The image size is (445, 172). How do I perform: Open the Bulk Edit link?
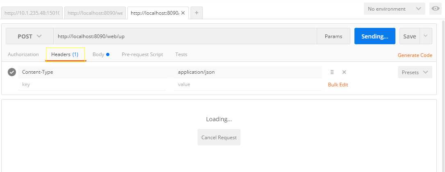pos(338,85)
